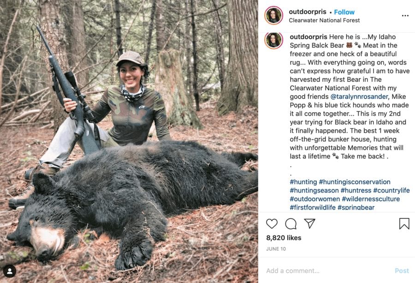Open the Clearwater National Forest location
The height and width of the screenshot is (283, 415).
324,20
